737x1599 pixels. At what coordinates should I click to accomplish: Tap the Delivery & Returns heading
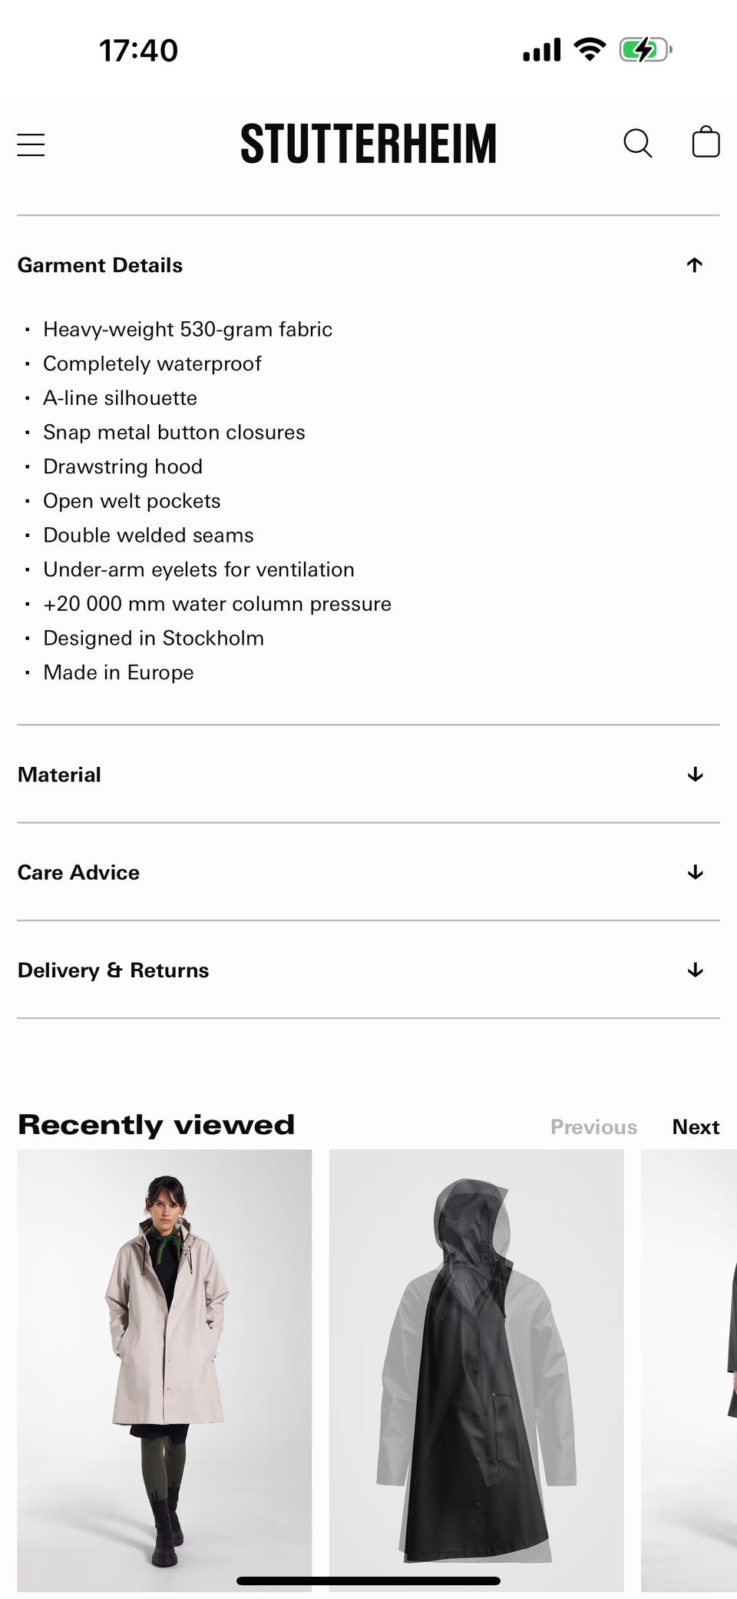tap(114, 970)
